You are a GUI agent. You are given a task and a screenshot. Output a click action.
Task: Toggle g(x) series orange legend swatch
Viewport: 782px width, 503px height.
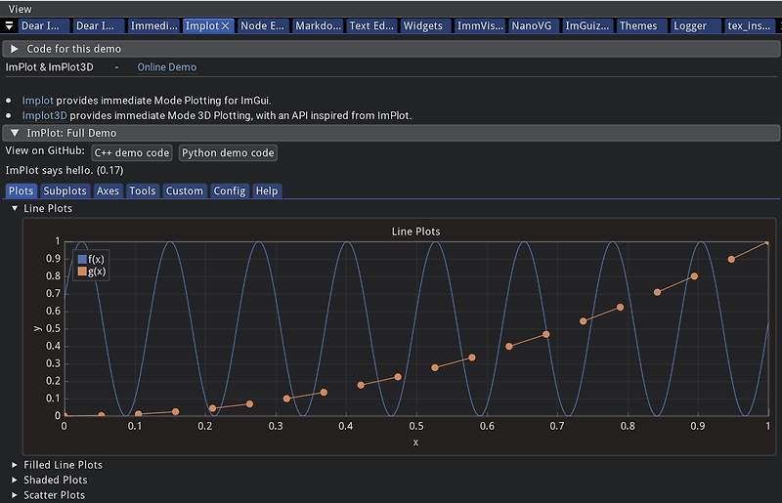coord(82,272)
